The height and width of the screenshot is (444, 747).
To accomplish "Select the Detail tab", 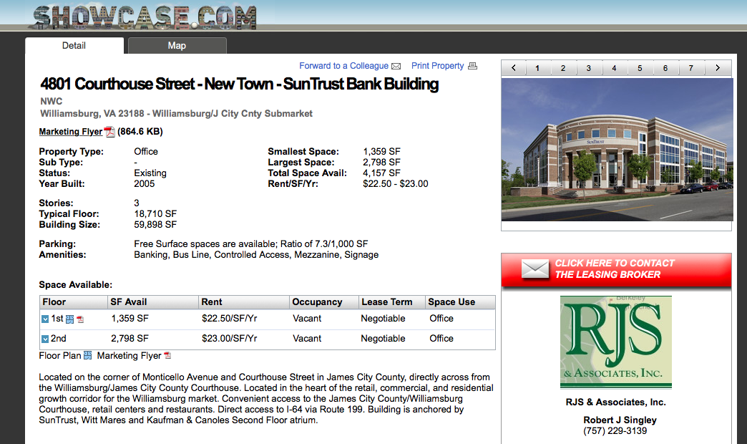I will coord(74,46).
